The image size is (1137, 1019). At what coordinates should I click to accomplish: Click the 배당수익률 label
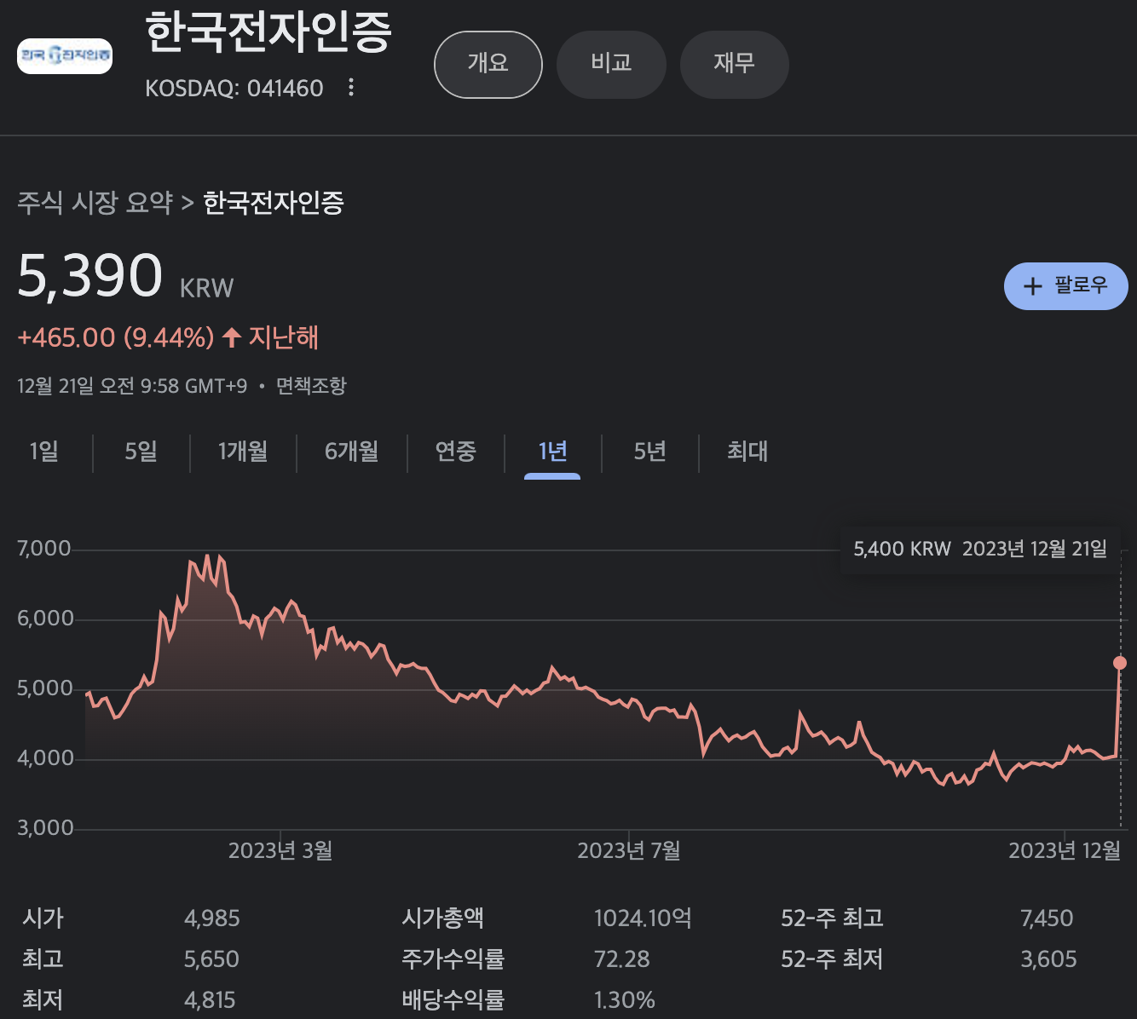453,1000
